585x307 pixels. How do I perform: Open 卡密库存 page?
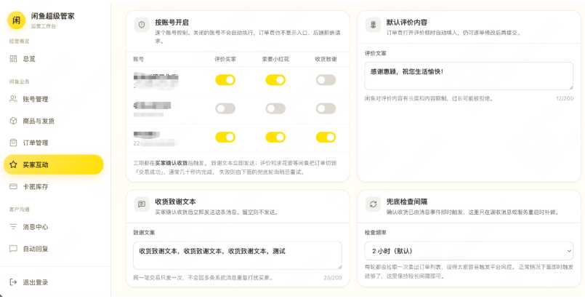point(53,186)
